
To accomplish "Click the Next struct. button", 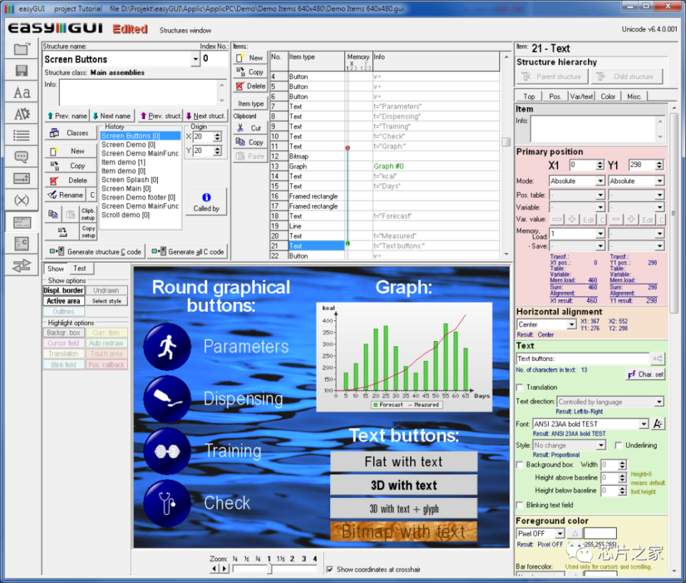I will (205, 116).
